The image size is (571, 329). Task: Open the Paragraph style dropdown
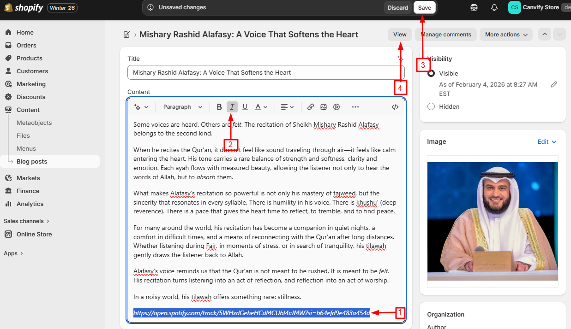coord(183,107)
